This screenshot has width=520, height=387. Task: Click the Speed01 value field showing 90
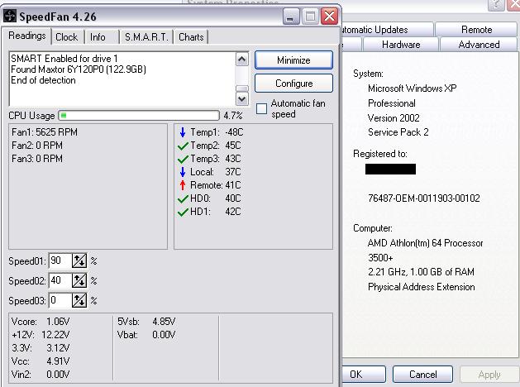60,260
